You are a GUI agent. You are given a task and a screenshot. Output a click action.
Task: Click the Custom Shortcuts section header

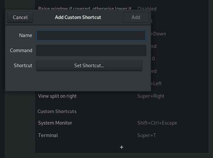(x=57, y=111)
